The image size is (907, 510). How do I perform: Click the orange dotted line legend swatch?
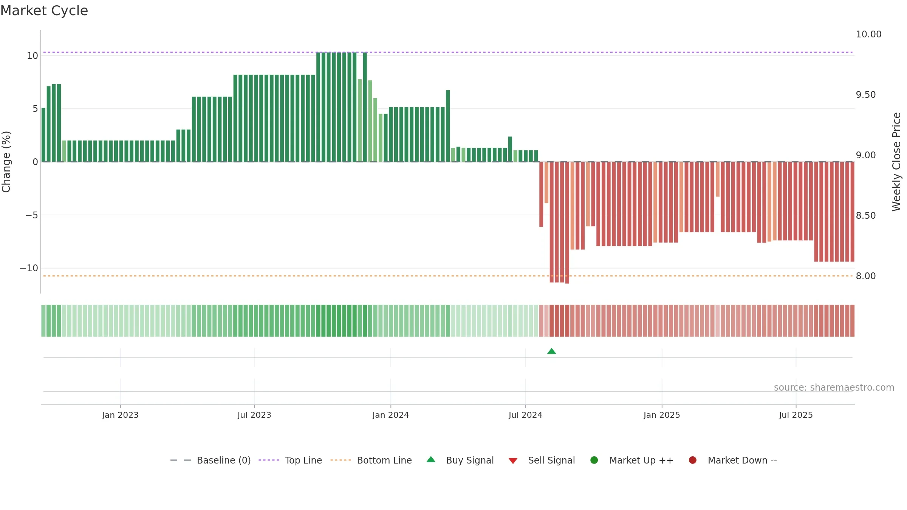point(341,460)
